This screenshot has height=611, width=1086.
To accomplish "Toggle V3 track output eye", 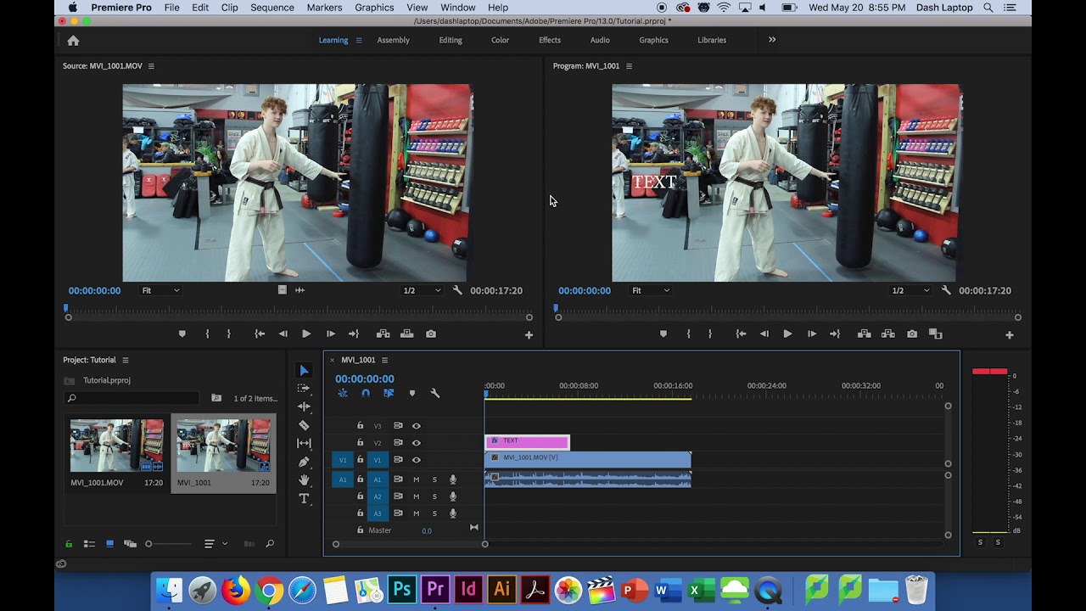I will [416, 426].
